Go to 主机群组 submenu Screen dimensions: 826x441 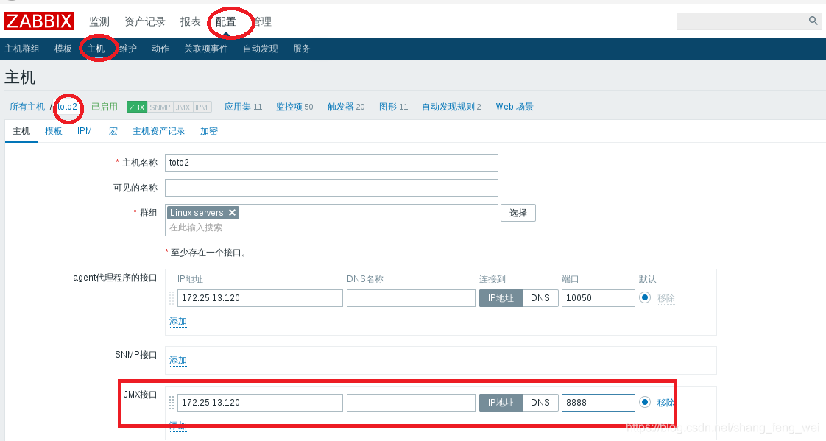coord(22,49)
